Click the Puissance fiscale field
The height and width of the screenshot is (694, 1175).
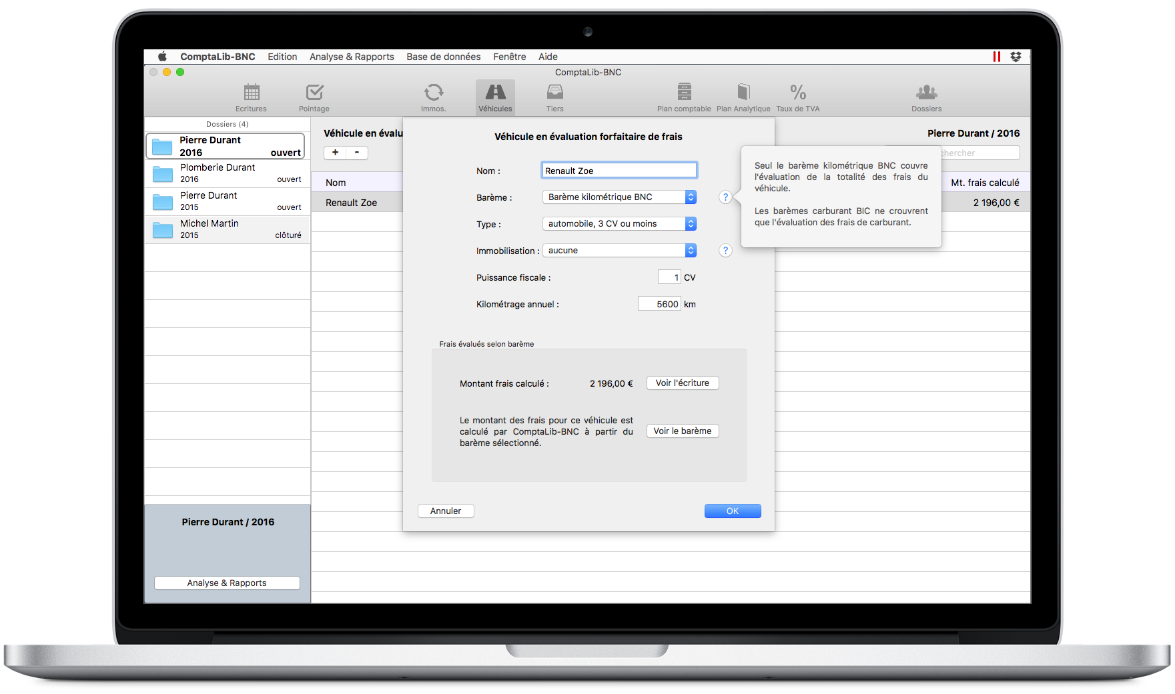click(669, 277)
